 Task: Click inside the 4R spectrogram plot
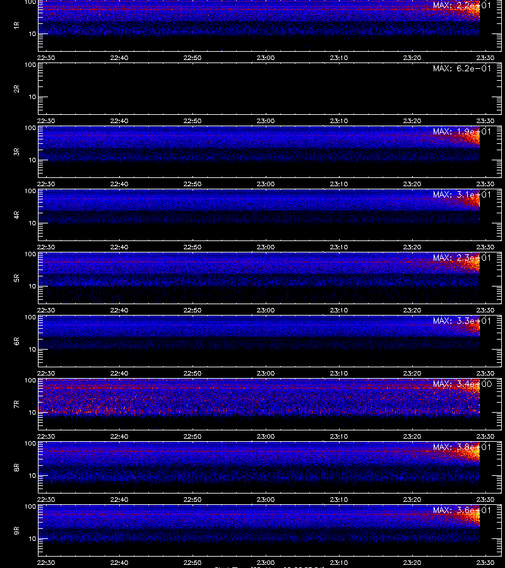(x=270, y=215)
